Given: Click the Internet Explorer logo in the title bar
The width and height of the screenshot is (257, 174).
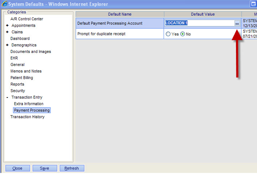Looking at the screenshot, I should pyautogui.click(x=4, y=3).
